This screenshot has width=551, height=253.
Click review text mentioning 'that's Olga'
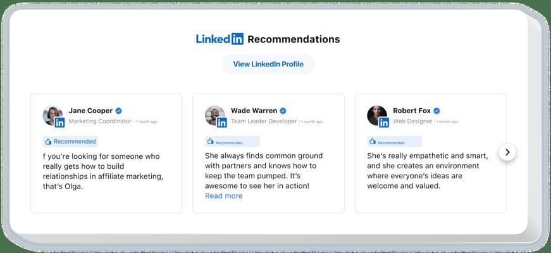click(x=103, y=171)
